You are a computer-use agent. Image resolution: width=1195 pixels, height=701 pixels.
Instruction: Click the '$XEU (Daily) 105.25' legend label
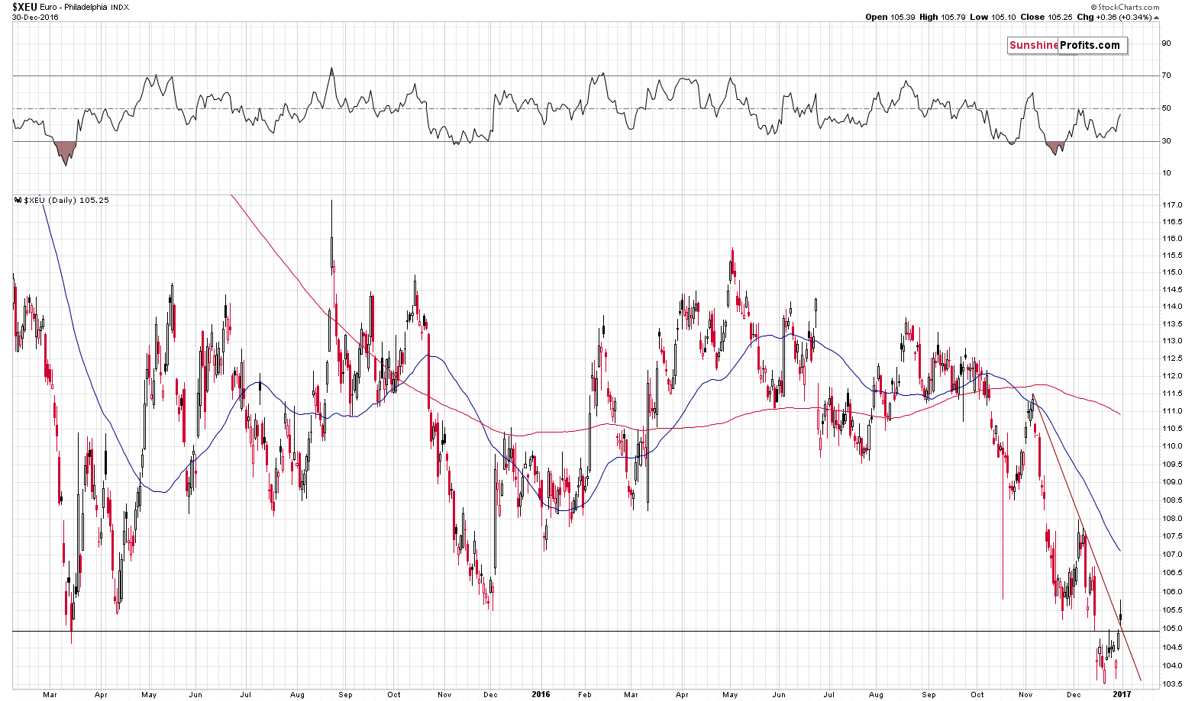[66, 200]
